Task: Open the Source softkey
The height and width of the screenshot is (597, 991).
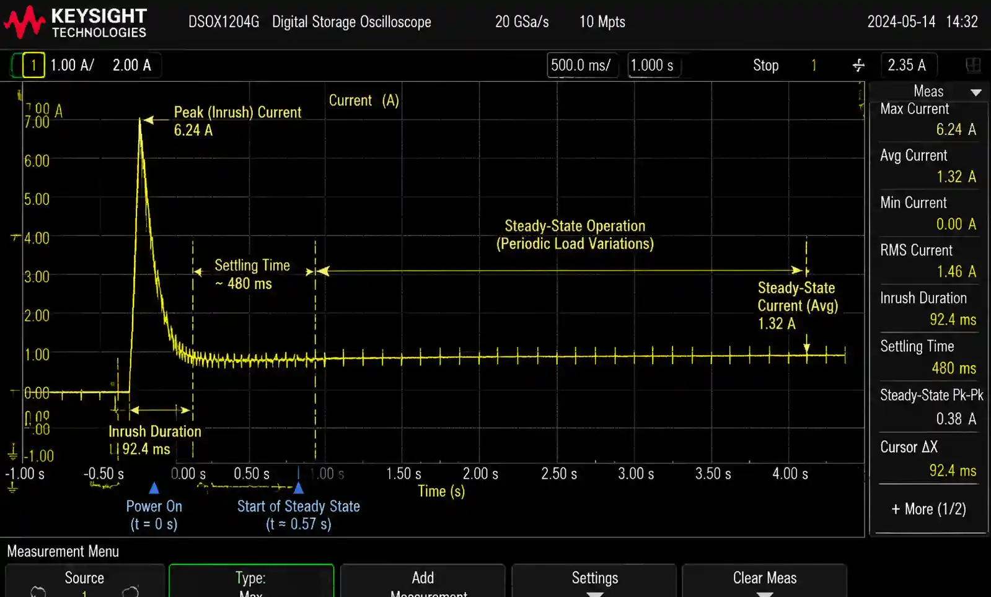Action: [x=85, y=581]
